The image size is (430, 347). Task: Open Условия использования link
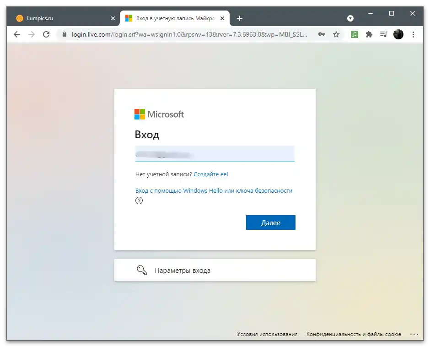pos(268,334)
